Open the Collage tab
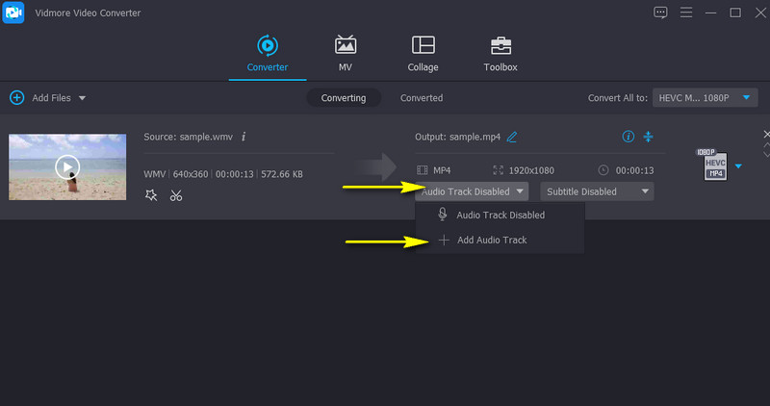 click(423, 54)
